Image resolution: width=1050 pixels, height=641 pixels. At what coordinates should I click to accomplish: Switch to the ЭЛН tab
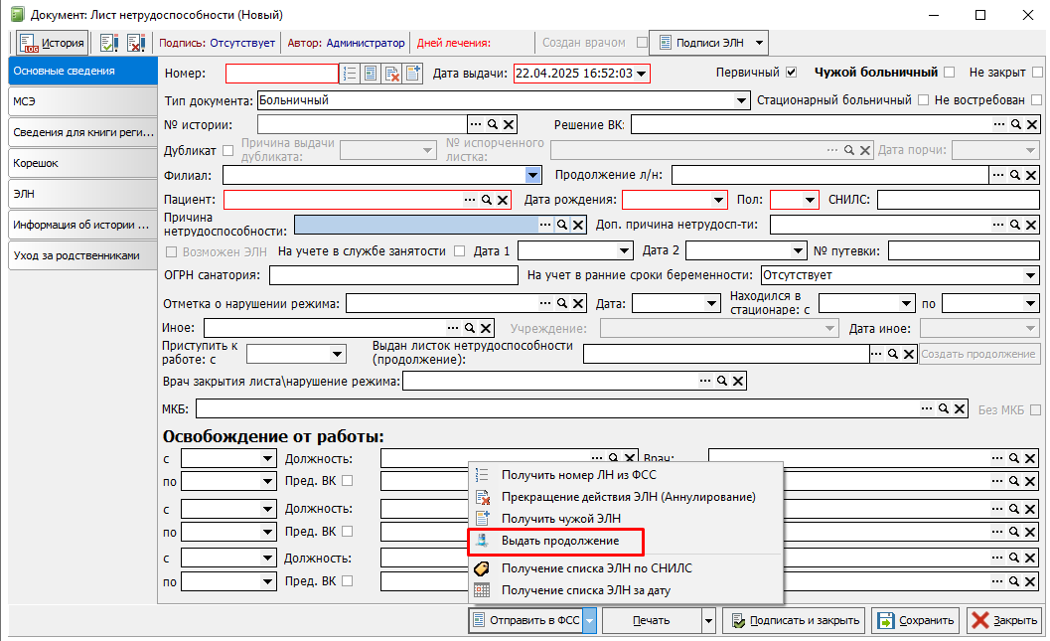pos(82,194)
